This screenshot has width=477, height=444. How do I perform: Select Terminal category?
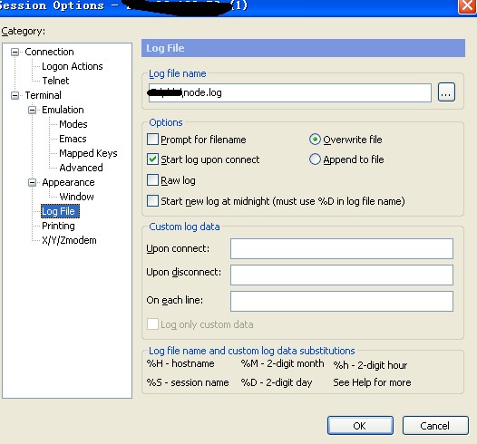click(44, 95)
